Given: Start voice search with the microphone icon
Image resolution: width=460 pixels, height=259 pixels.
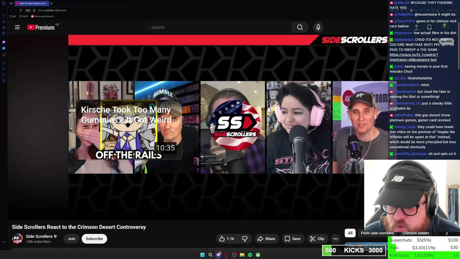Looking at the screenshot, I should click(318, 27).
